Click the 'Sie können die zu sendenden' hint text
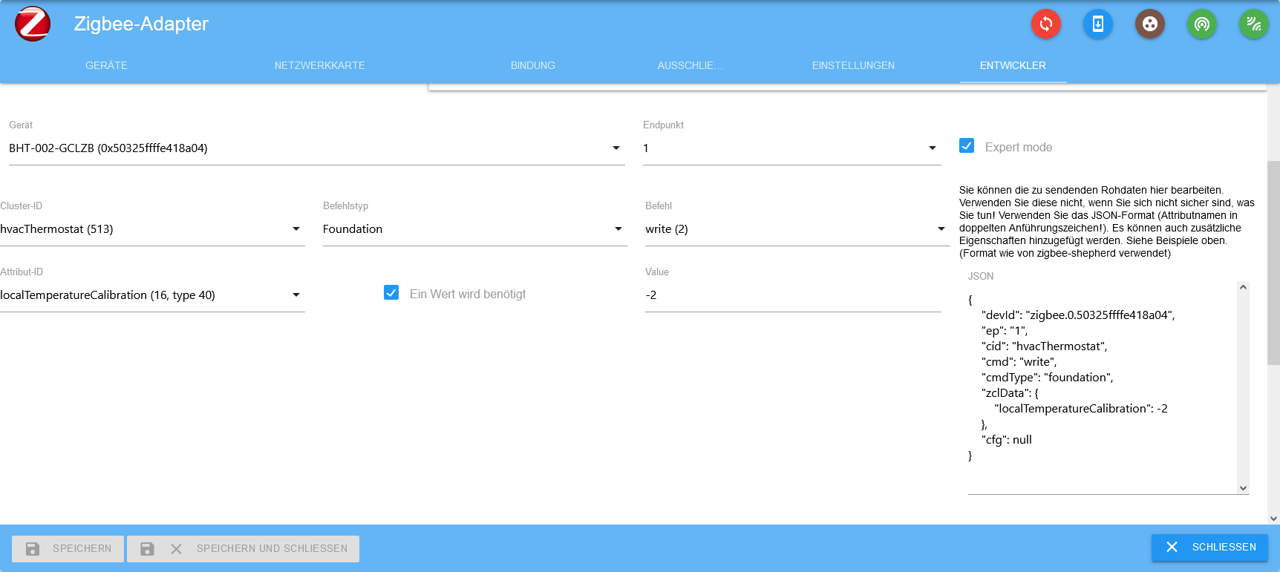Image resolution: width=1280 pixels, height=572 pixels. (x=1107, y=222)
